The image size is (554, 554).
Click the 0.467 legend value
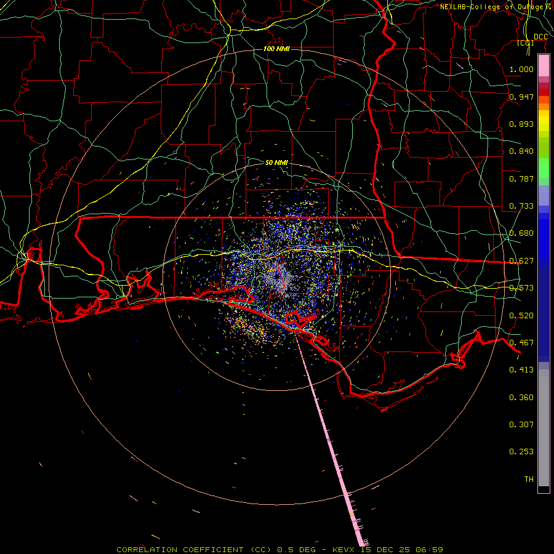[521, 343]
